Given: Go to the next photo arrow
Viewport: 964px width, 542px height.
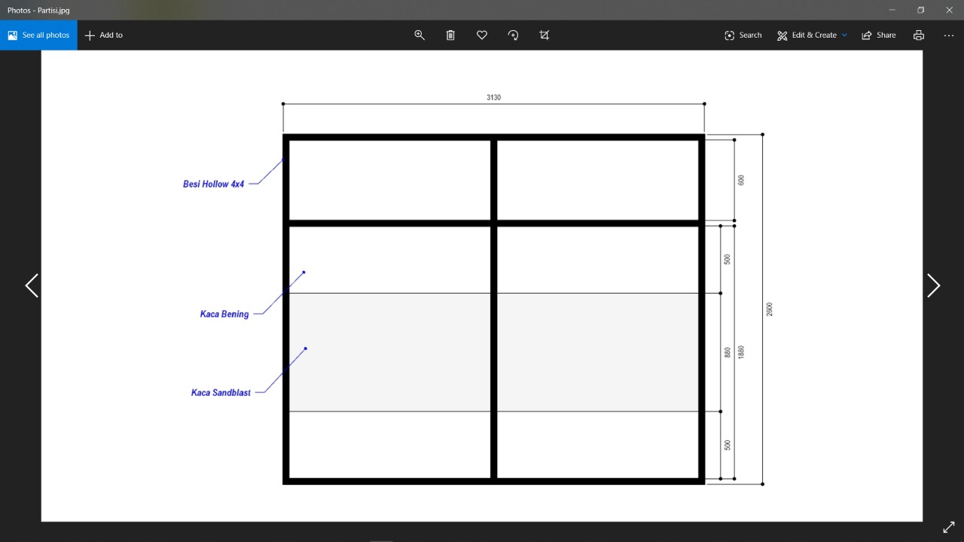Looking at the screenshot, I should (x=933, y=285).
